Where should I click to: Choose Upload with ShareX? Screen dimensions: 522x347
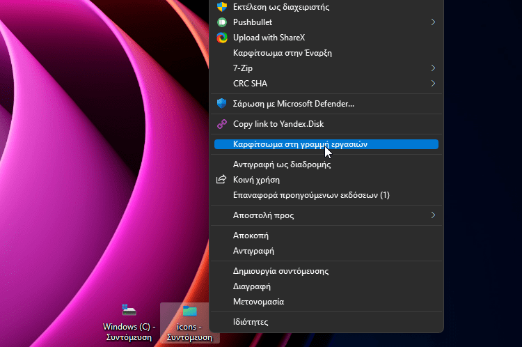(326, 38)
